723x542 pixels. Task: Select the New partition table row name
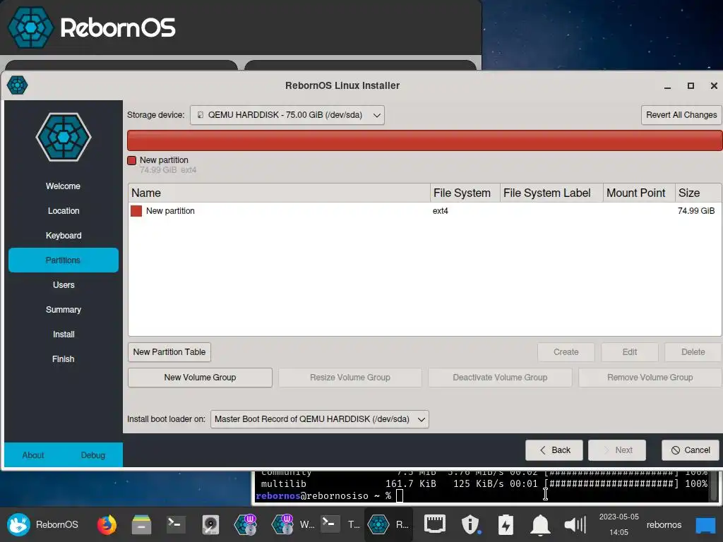coord(170,210)
